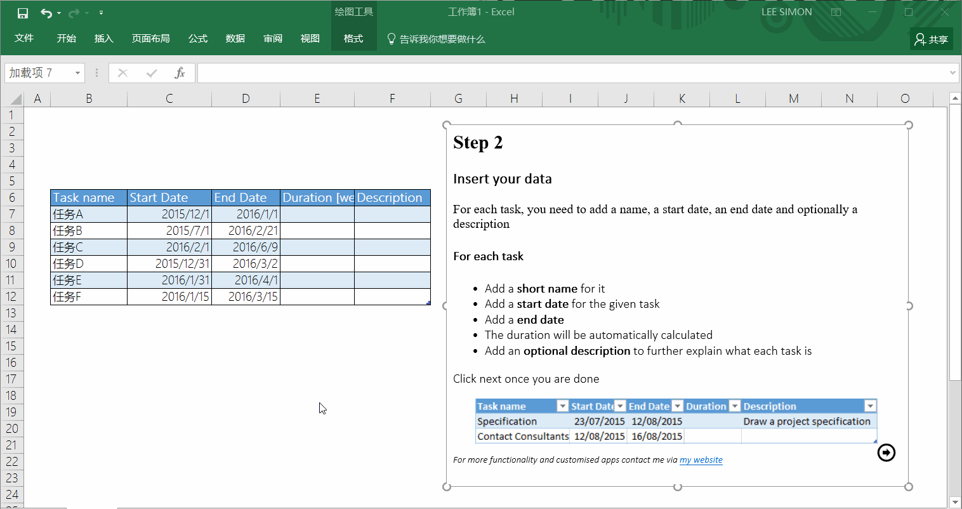
Task: Click the Select All corner triangle
Action: point(15,98)
